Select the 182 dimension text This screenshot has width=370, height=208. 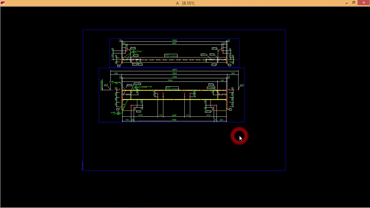click(222, 80)
